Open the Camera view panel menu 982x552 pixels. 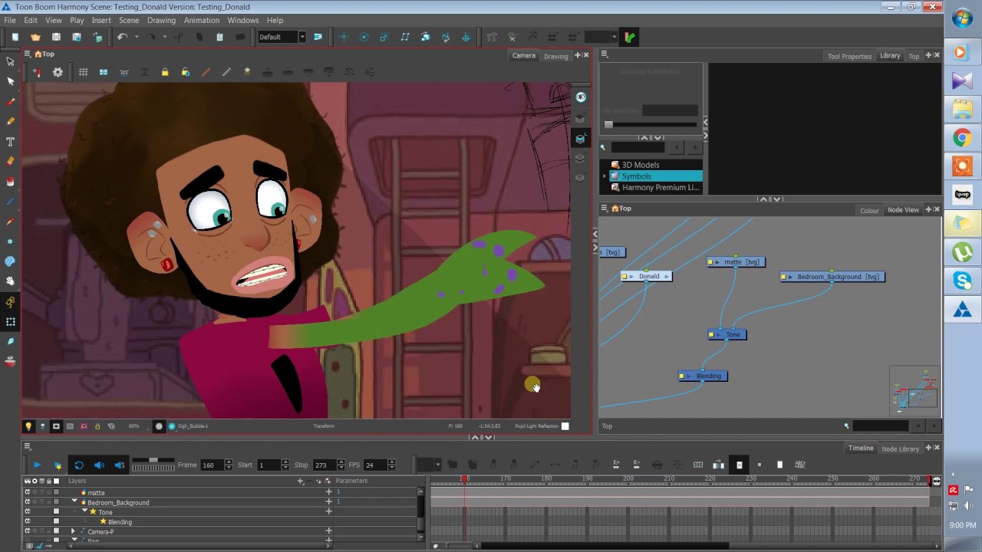[27, 54]
